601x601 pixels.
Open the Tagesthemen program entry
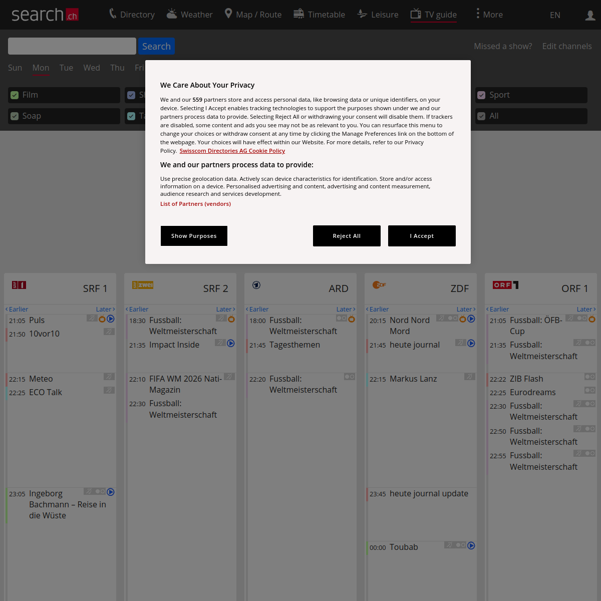294,345
